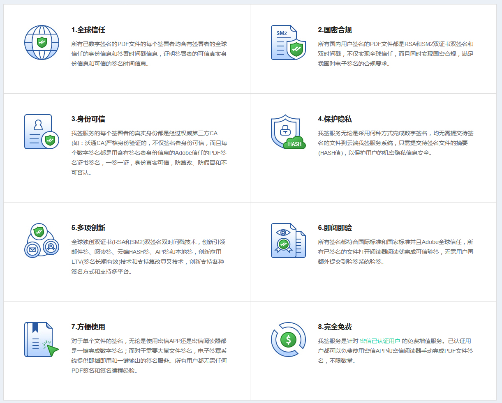The image size is (502, 403).
Task: Click the 4.保护隐私 heading
Action: [x=335, y=119]
